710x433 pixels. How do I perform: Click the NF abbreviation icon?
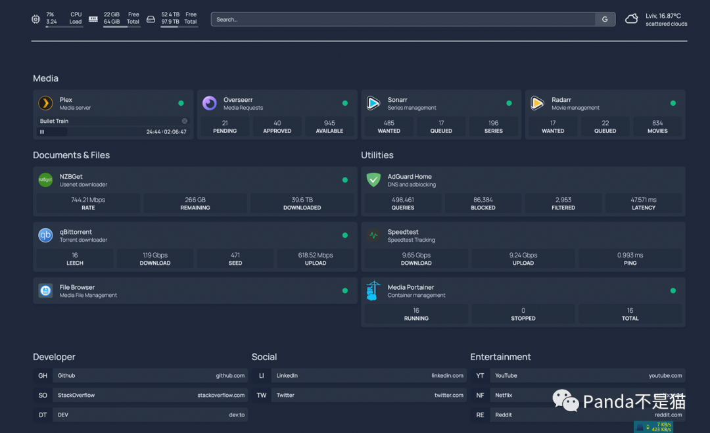click(x=480, y=395)
